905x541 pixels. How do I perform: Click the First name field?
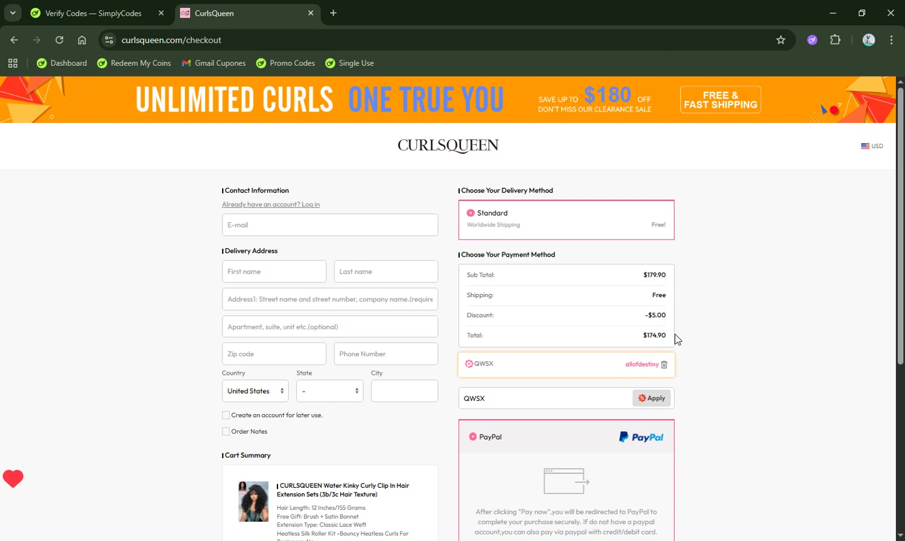(x=274, y=272)
